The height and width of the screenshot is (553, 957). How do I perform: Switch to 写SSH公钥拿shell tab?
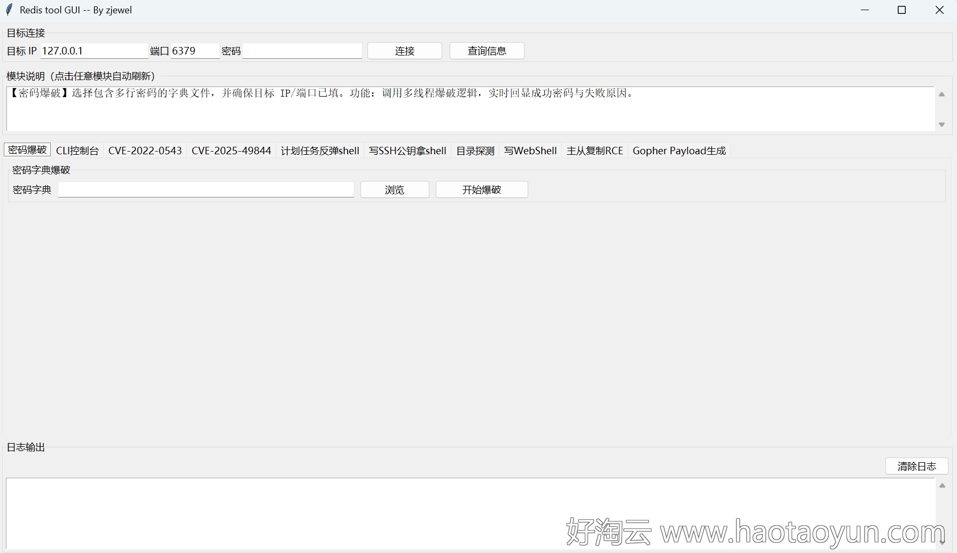point(407,151)
